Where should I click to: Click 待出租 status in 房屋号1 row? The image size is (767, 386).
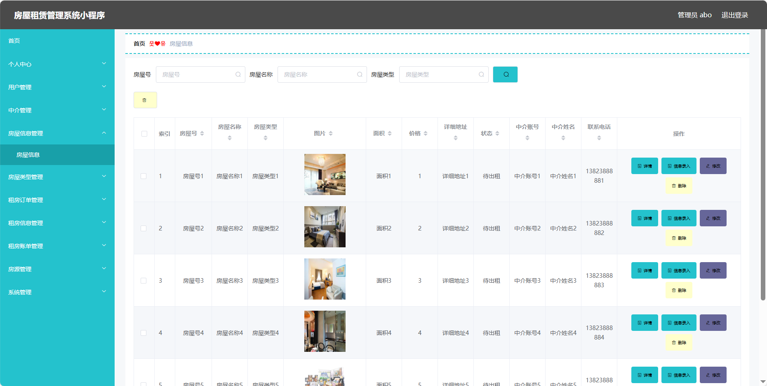coord(492,176)
